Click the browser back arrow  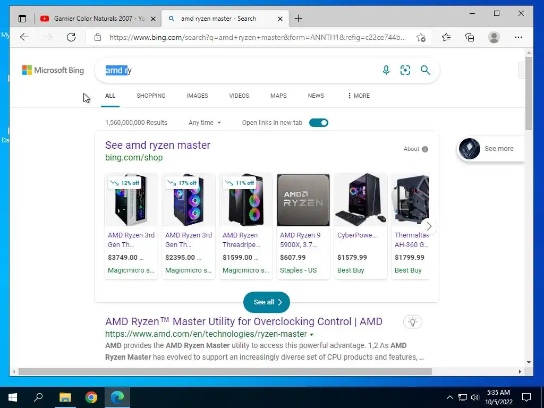click(24, 37)
